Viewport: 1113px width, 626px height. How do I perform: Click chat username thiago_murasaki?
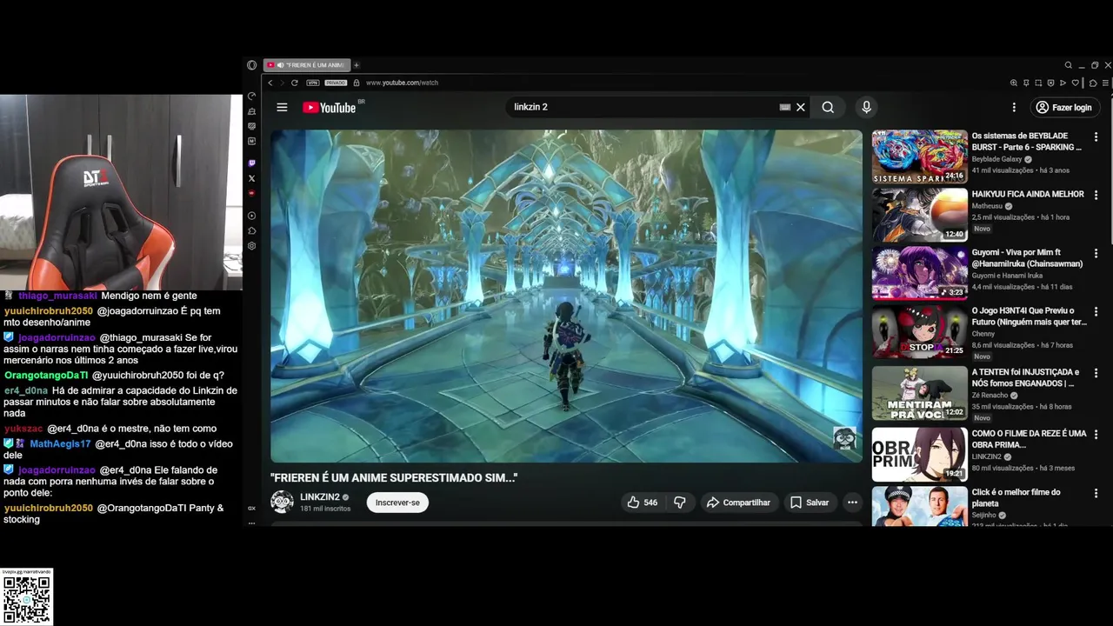pyautogui.click(x=57, y=296)
